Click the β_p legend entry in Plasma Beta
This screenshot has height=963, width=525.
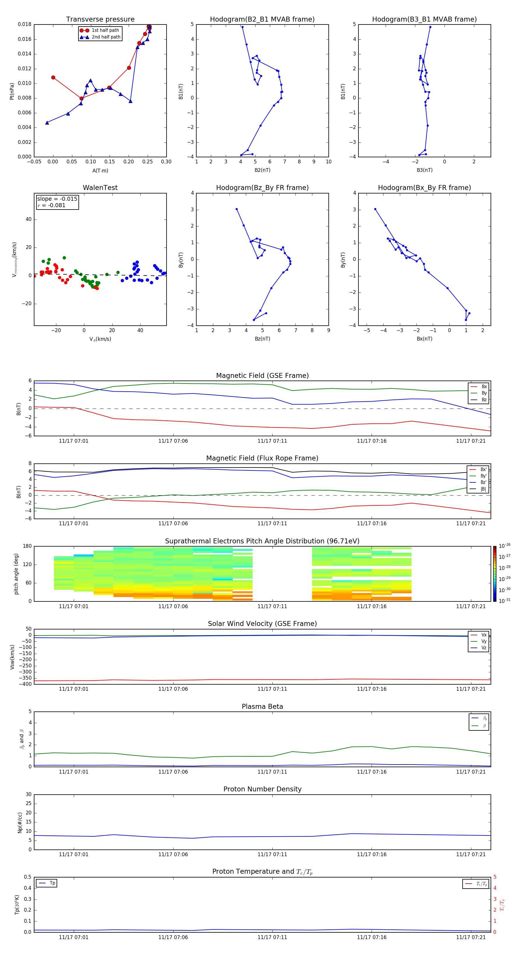click(x=479, y=718)
